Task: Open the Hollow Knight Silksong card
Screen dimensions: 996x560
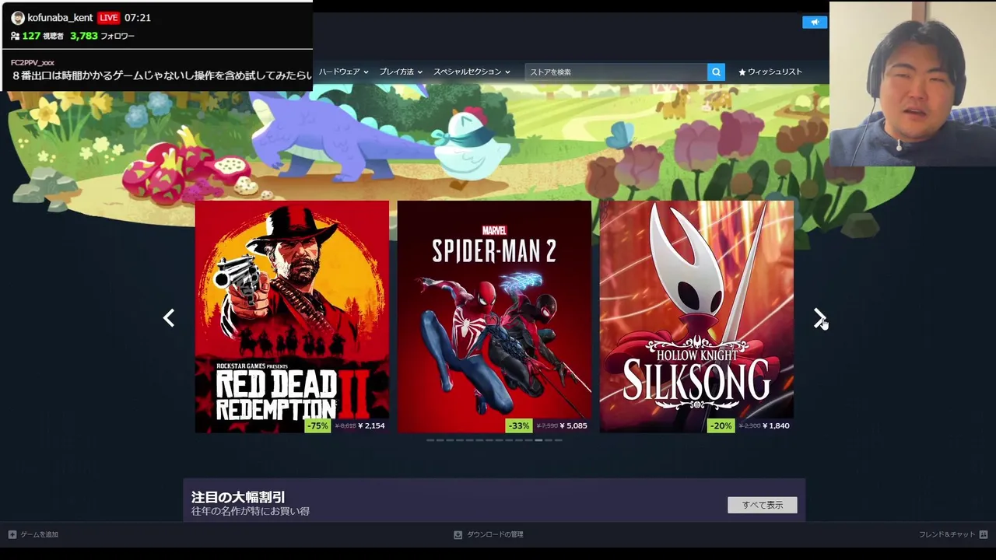Action: [696, 317]
